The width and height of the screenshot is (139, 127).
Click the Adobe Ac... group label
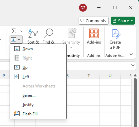tap(115, 56)
